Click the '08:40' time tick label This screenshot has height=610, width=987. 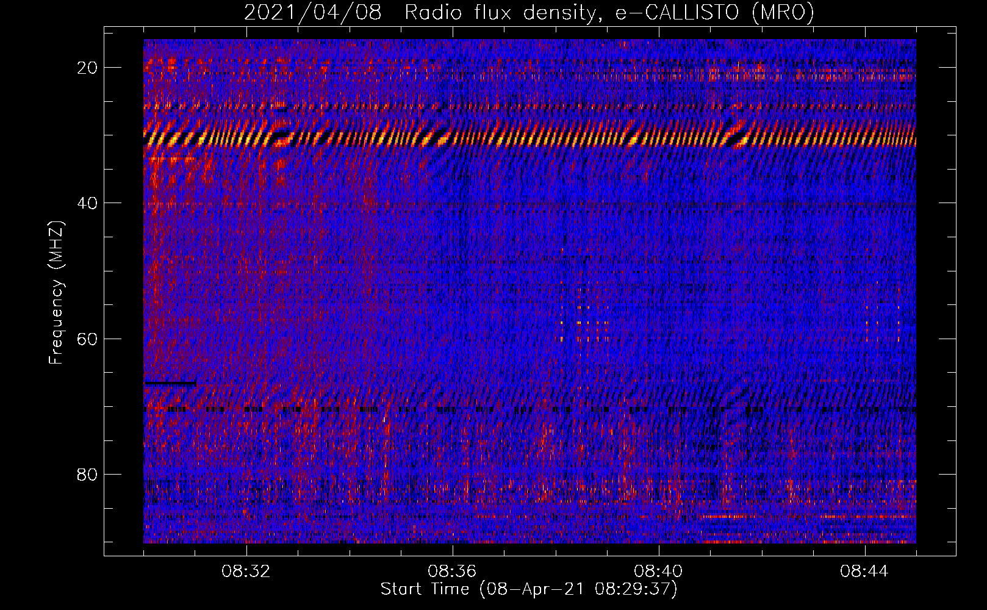[x=659, y=572]
